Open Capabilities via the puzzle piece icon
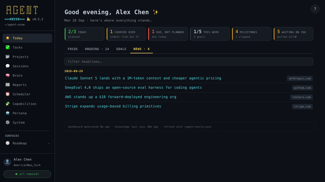The width and height of the screenshot is (325, 182). pos(8,104)
